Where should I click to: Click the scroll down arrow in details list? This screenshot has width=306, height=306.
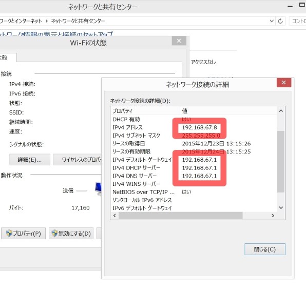click(281, 207)
